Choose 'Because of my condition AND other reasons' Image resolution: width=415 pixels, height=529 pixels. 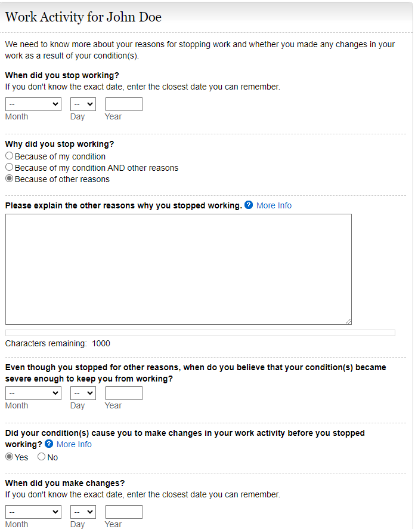[x=10, y=168]
